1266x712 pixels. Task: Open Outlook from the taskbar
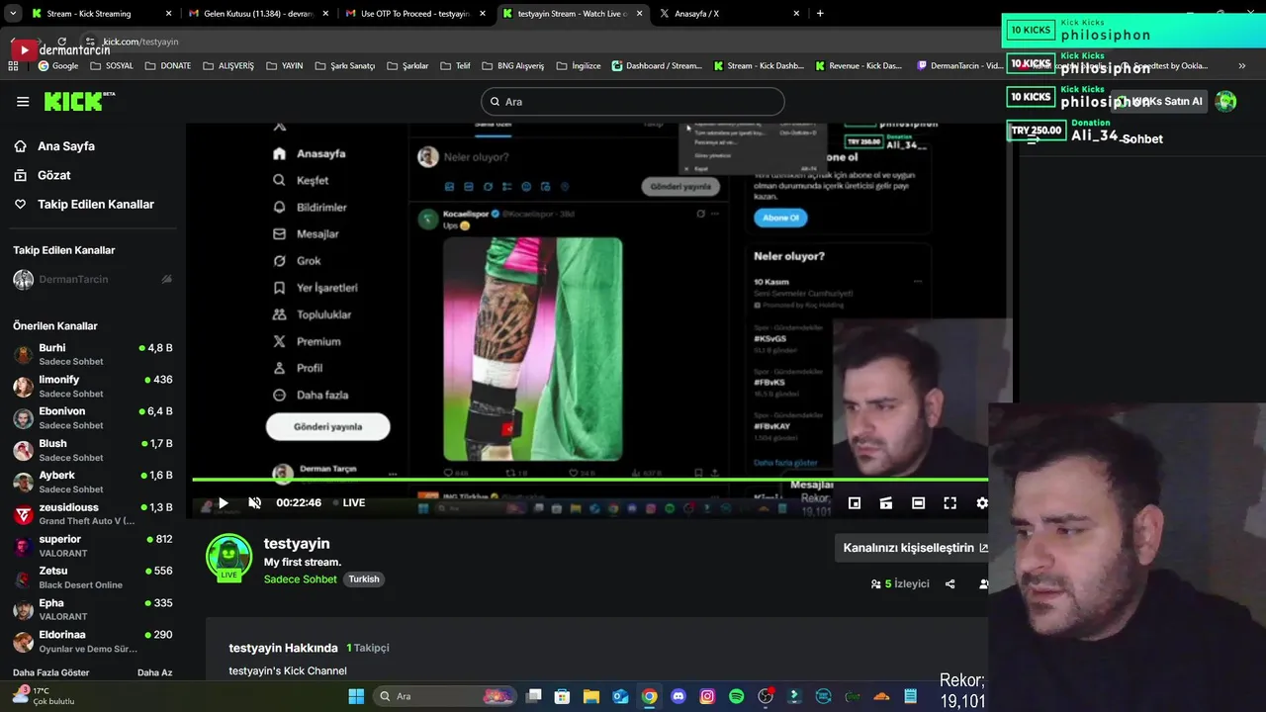[x=620, y=696]
